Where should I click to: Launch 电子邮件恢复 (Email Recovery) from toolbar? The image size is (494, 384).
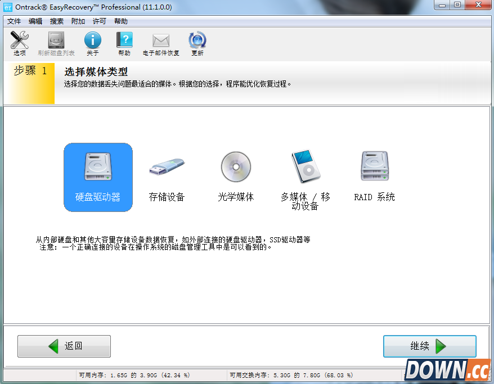tap(161, 43)
